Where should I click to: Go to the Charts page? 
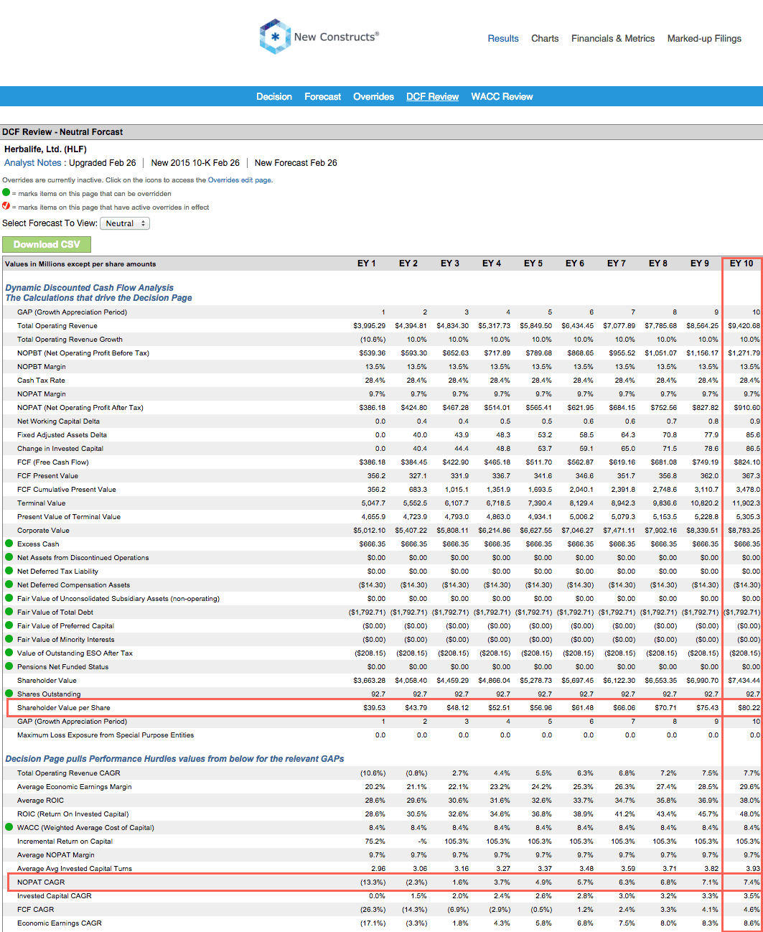click(545, 39)
